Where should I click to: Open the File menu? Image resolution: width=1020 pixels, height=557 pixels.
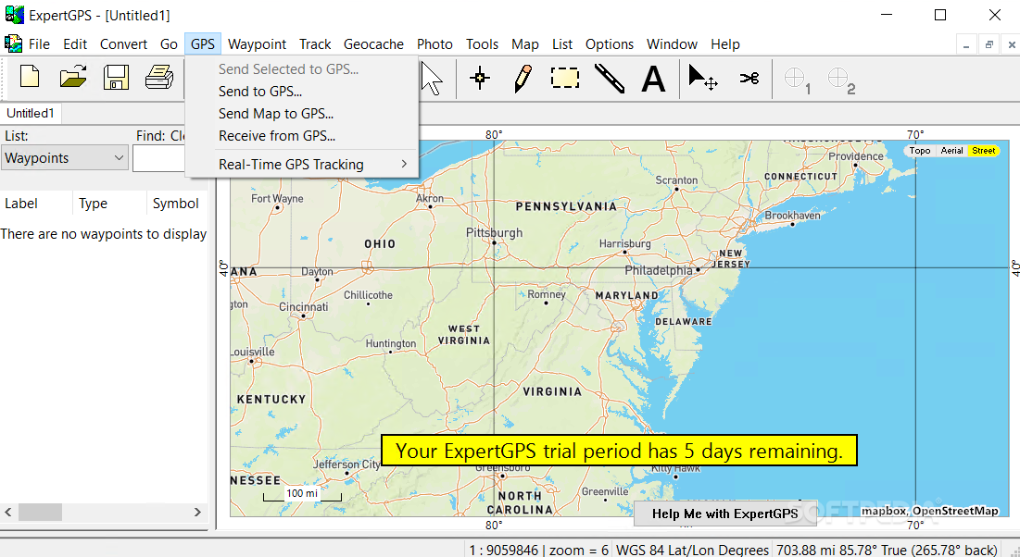click(x=39, y=44)
